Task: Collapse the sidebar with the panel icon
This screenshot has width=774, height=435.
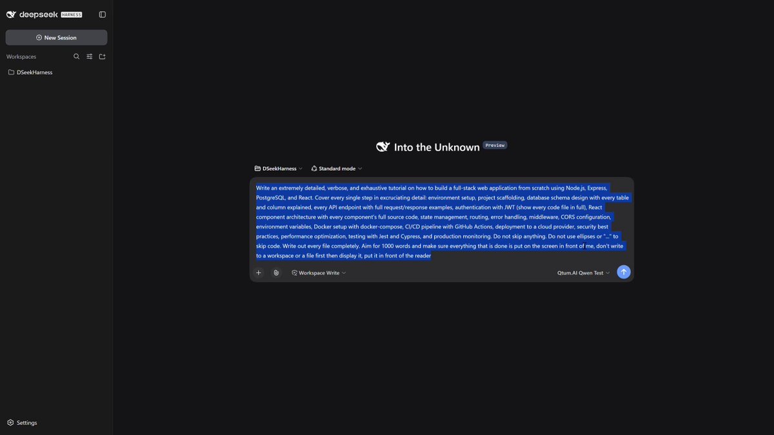Action: pyautogui.click(x=103, y=14)
